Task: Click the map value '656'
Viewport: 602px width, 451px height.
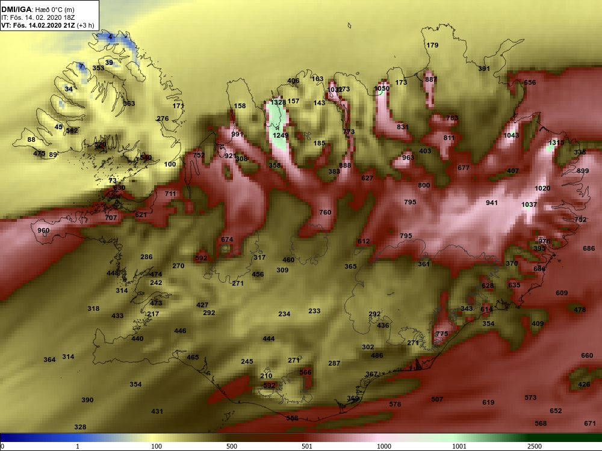Action: point(530,82)
